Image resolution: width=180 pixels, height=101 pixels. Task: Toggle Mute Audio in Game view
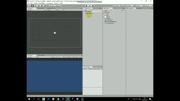[x=75, y=57]
